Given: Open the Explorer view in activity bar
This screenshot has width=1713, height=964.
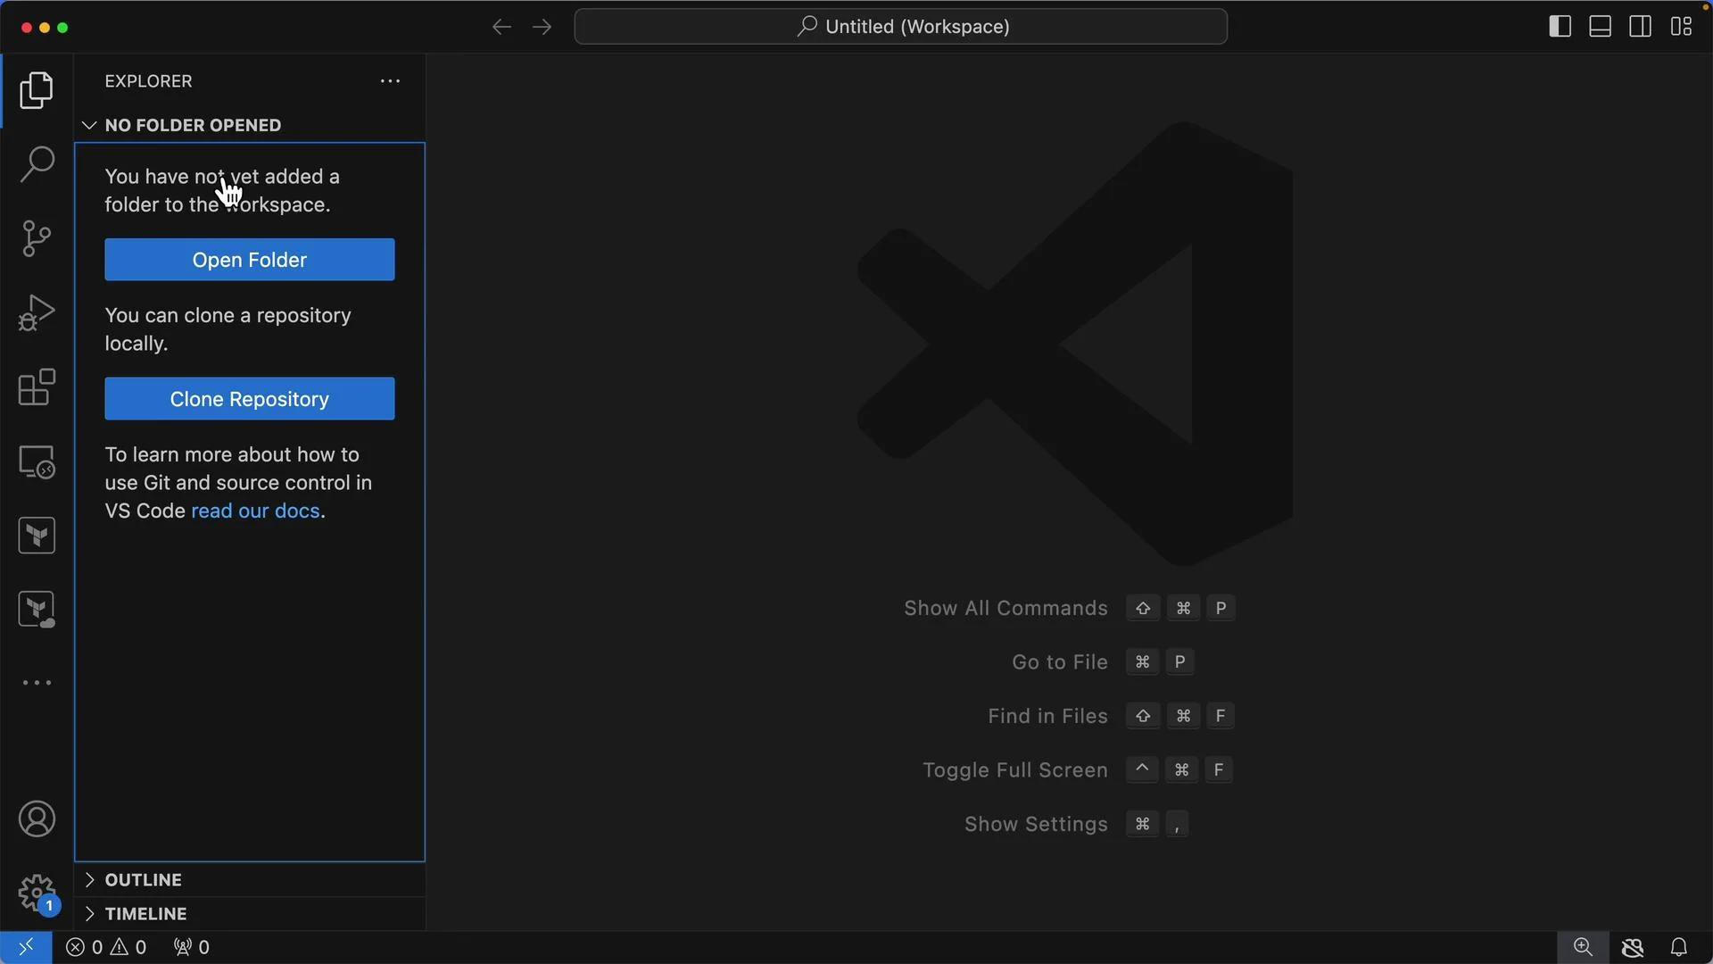Looking at the screenshot, I should pyautogui.click(x=37, y=90).
